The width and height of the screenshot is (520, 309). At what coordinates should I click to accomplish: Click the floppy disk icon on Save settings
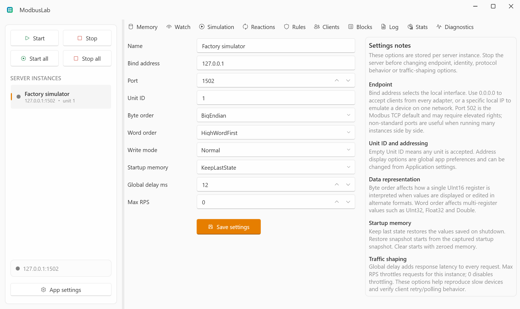coord(210,227)
